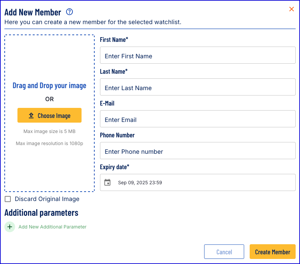The image size is (300, 264).
Task: Click the green plus circle icon
Action: tap(10, 227)
